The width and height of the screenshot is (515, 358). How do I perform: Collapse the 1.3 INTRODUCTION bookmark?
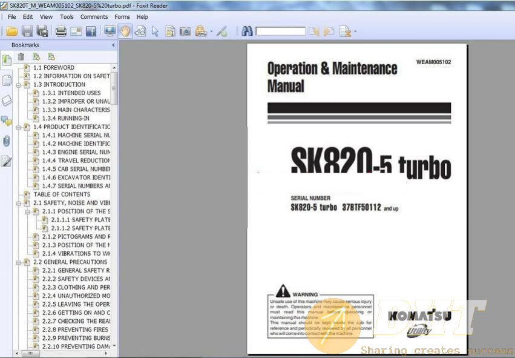pos(19,85)
